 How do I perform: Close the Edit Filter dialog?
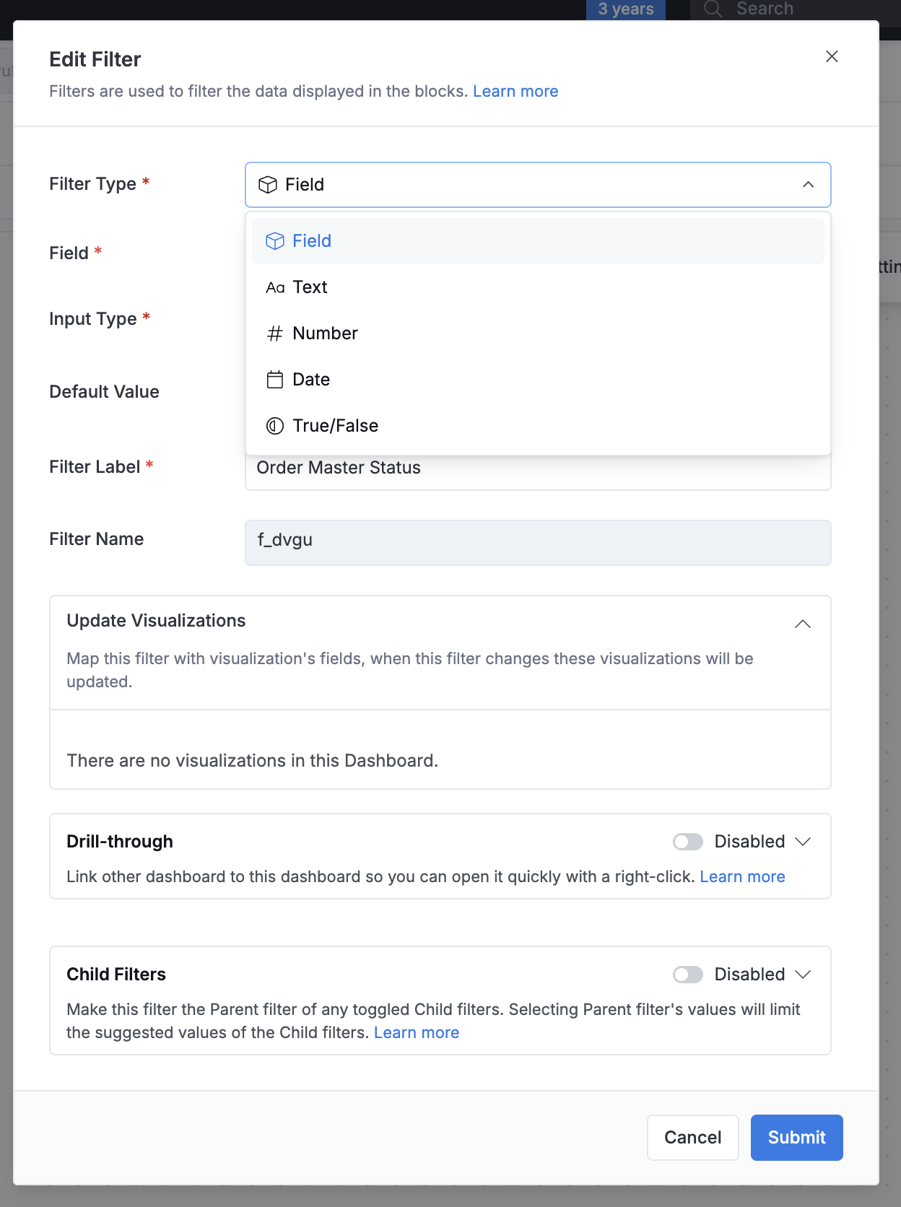[832, 56]
